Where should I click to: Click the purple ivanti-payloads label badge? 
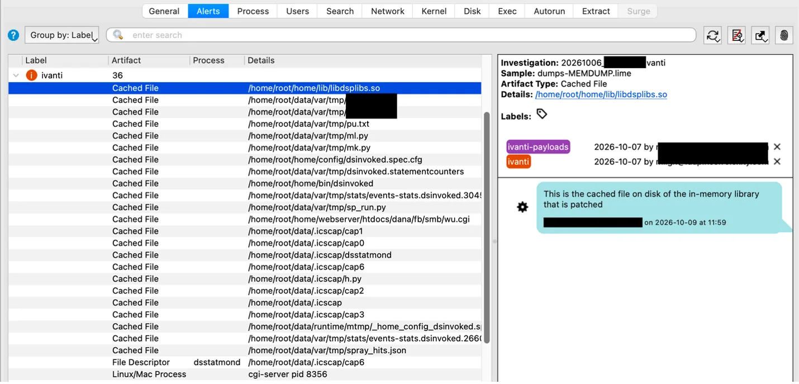point(538,147)
